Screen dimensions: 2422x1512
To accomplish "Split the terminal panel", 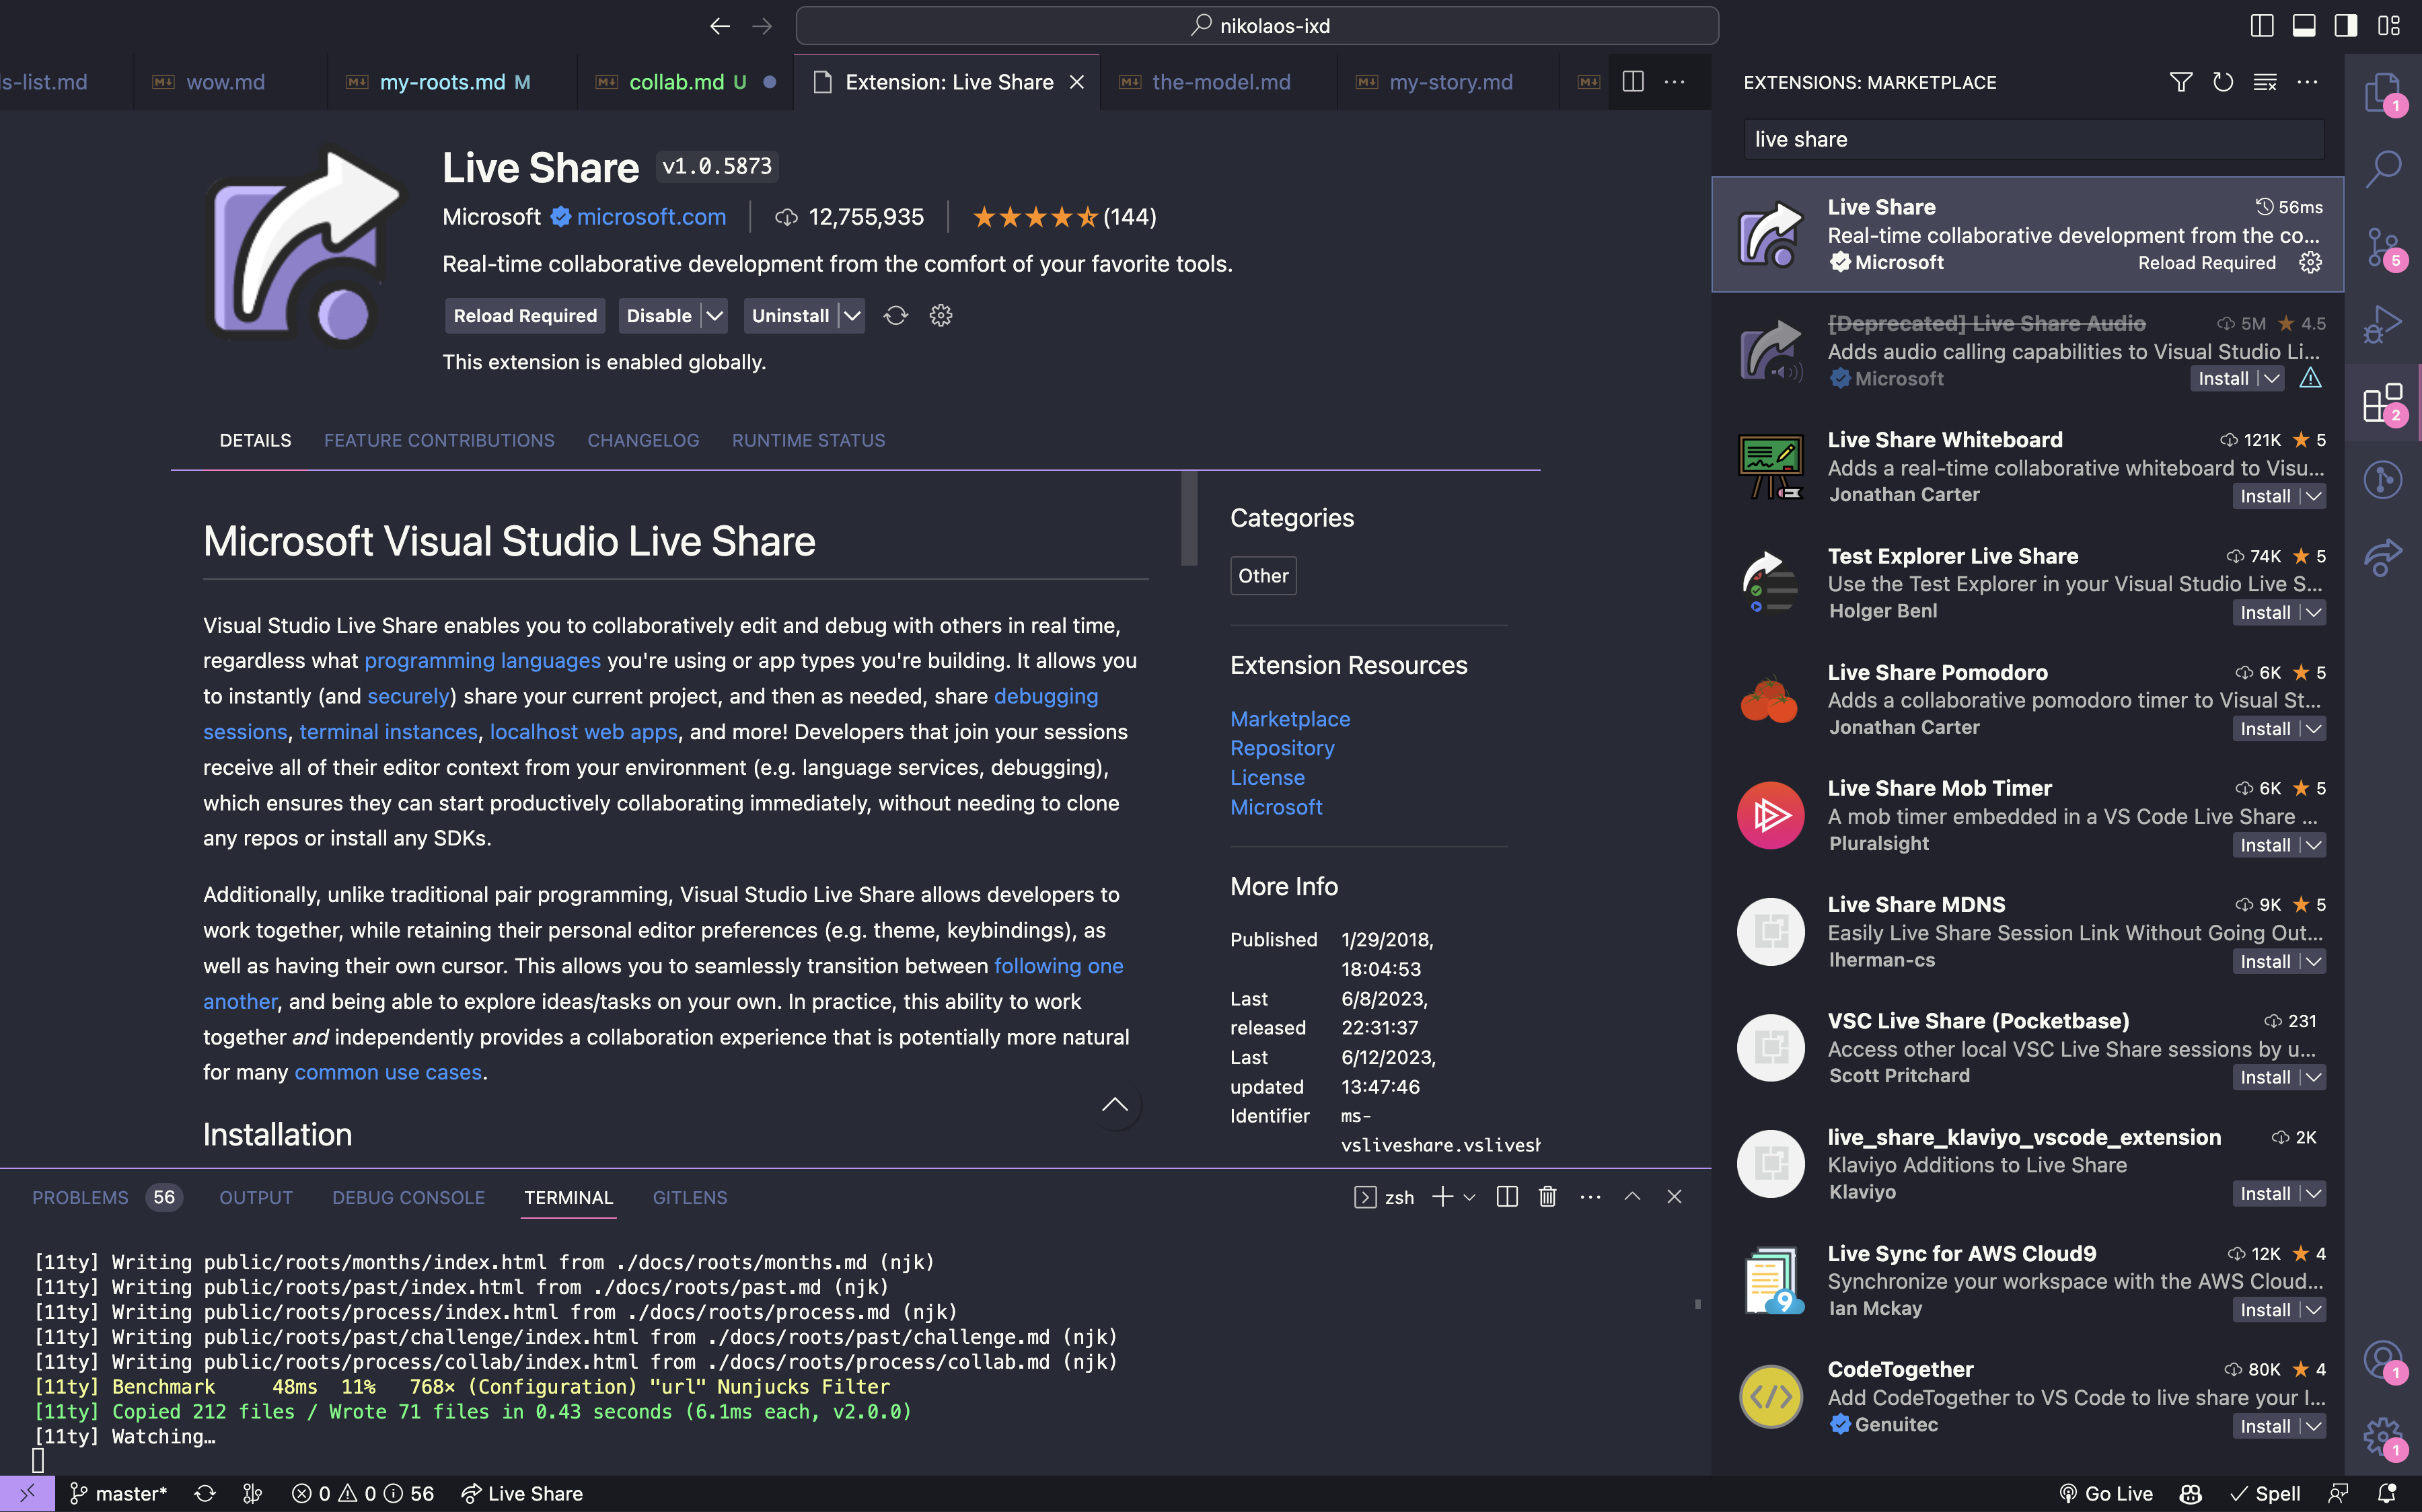I will (1507, 1197).
